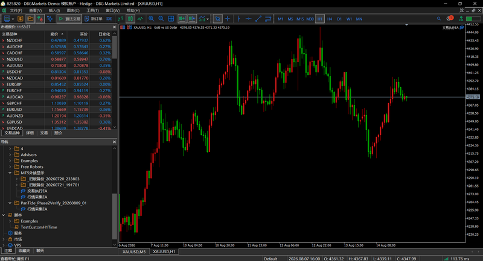Draw a horizontal line
Screen dimensions: 483x261
pyautogui.click(x=248, y=19)
